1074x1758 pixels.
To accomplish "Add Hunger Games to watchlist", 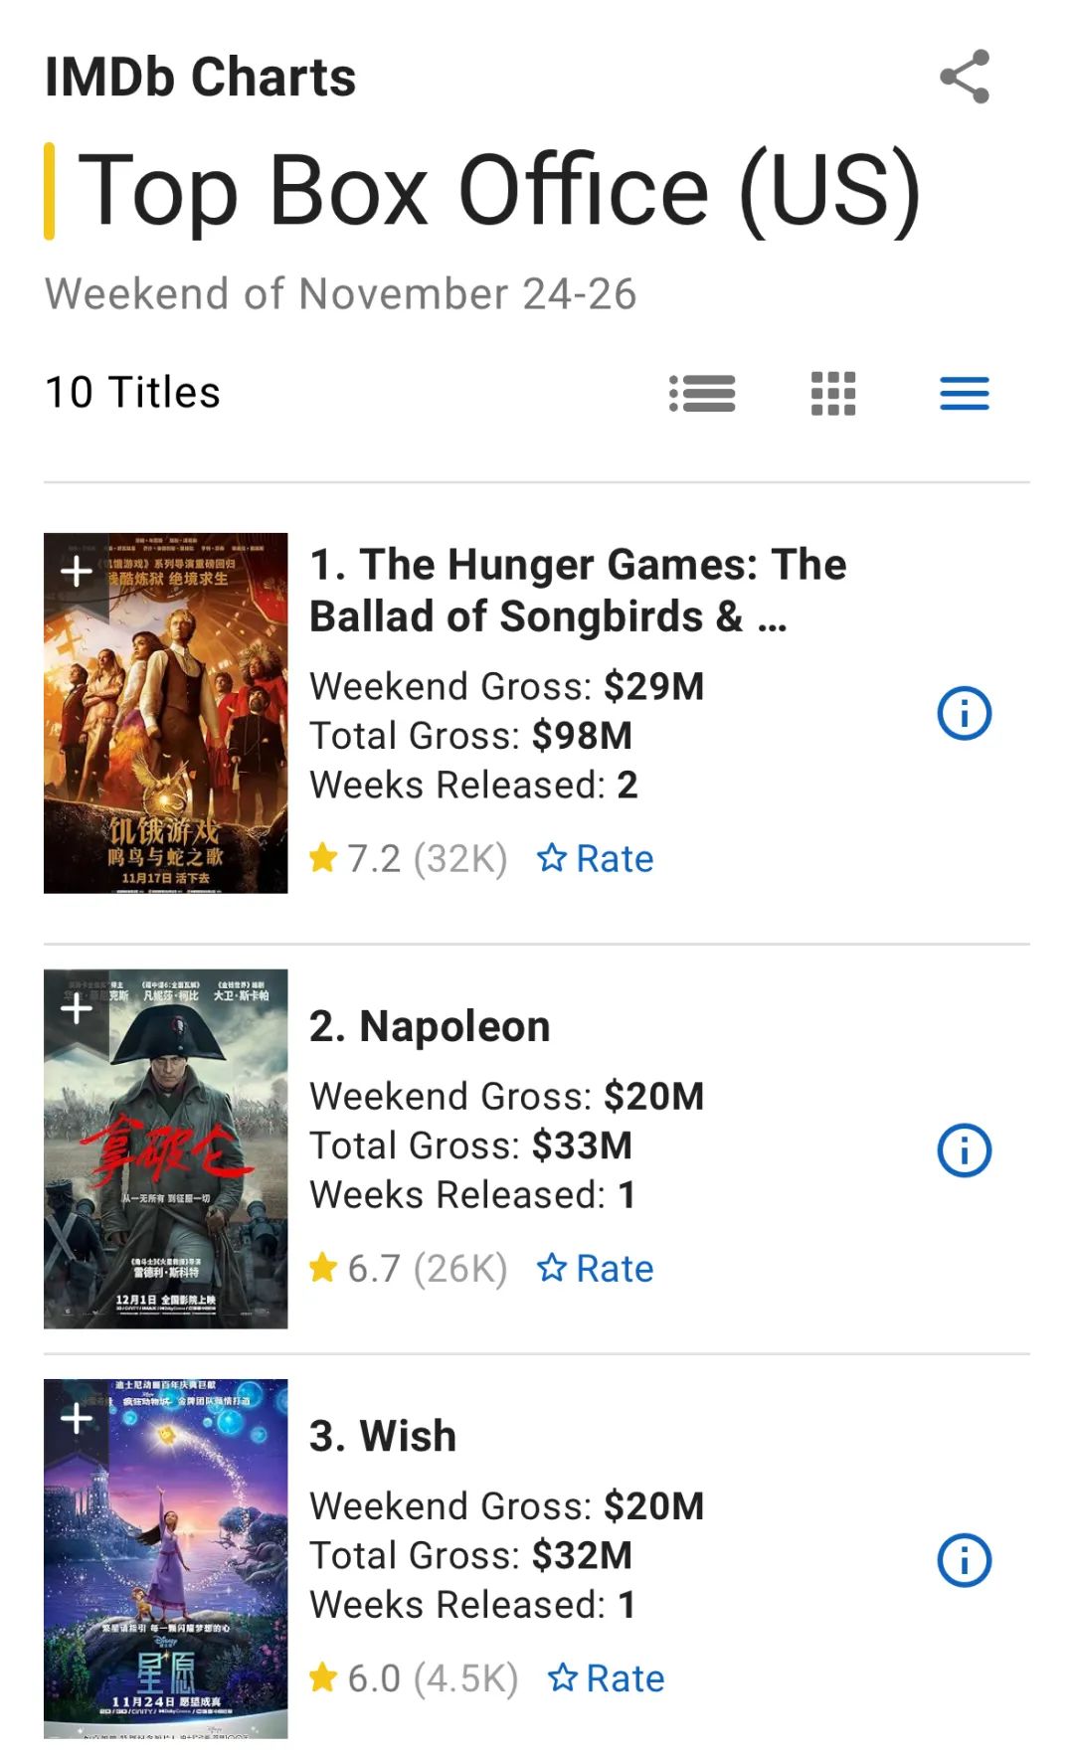I will pyautogui.click(x=77, y=573).
